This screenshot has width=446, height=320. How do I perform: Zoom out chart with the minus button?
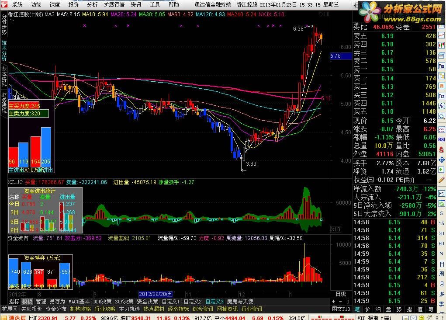(x=340, y=302)
